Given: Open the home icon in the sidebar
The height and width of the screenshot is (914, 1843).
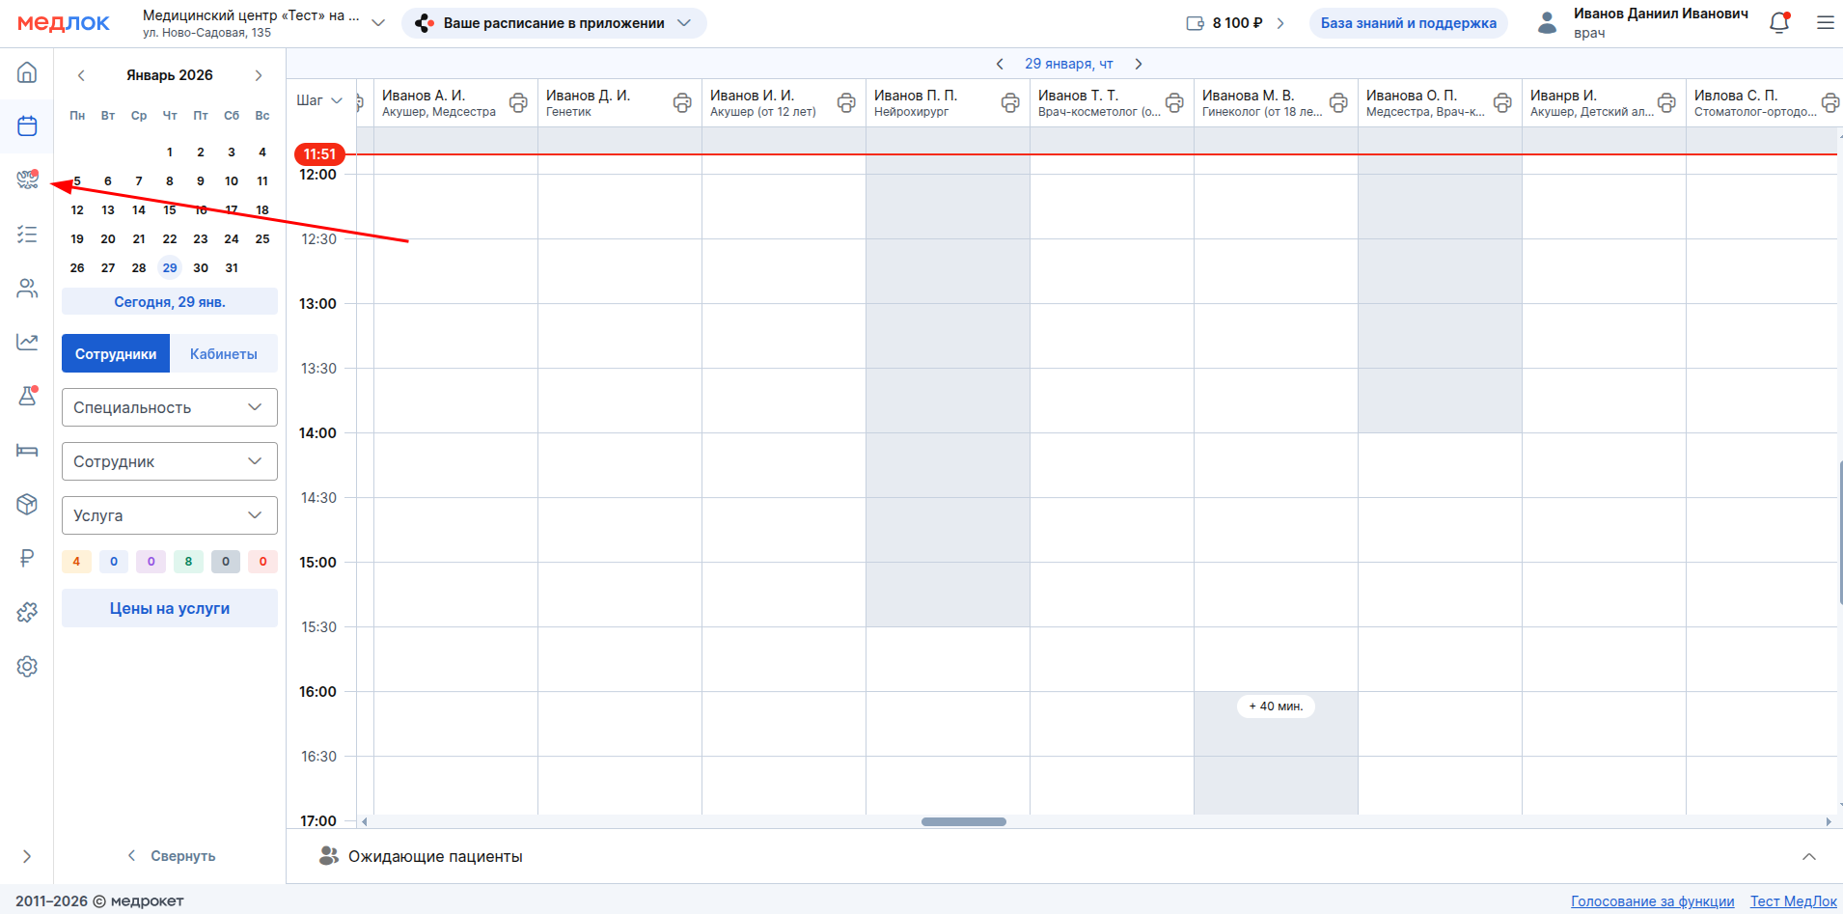Looking at the screenshot, I should (x=27, y=72).
